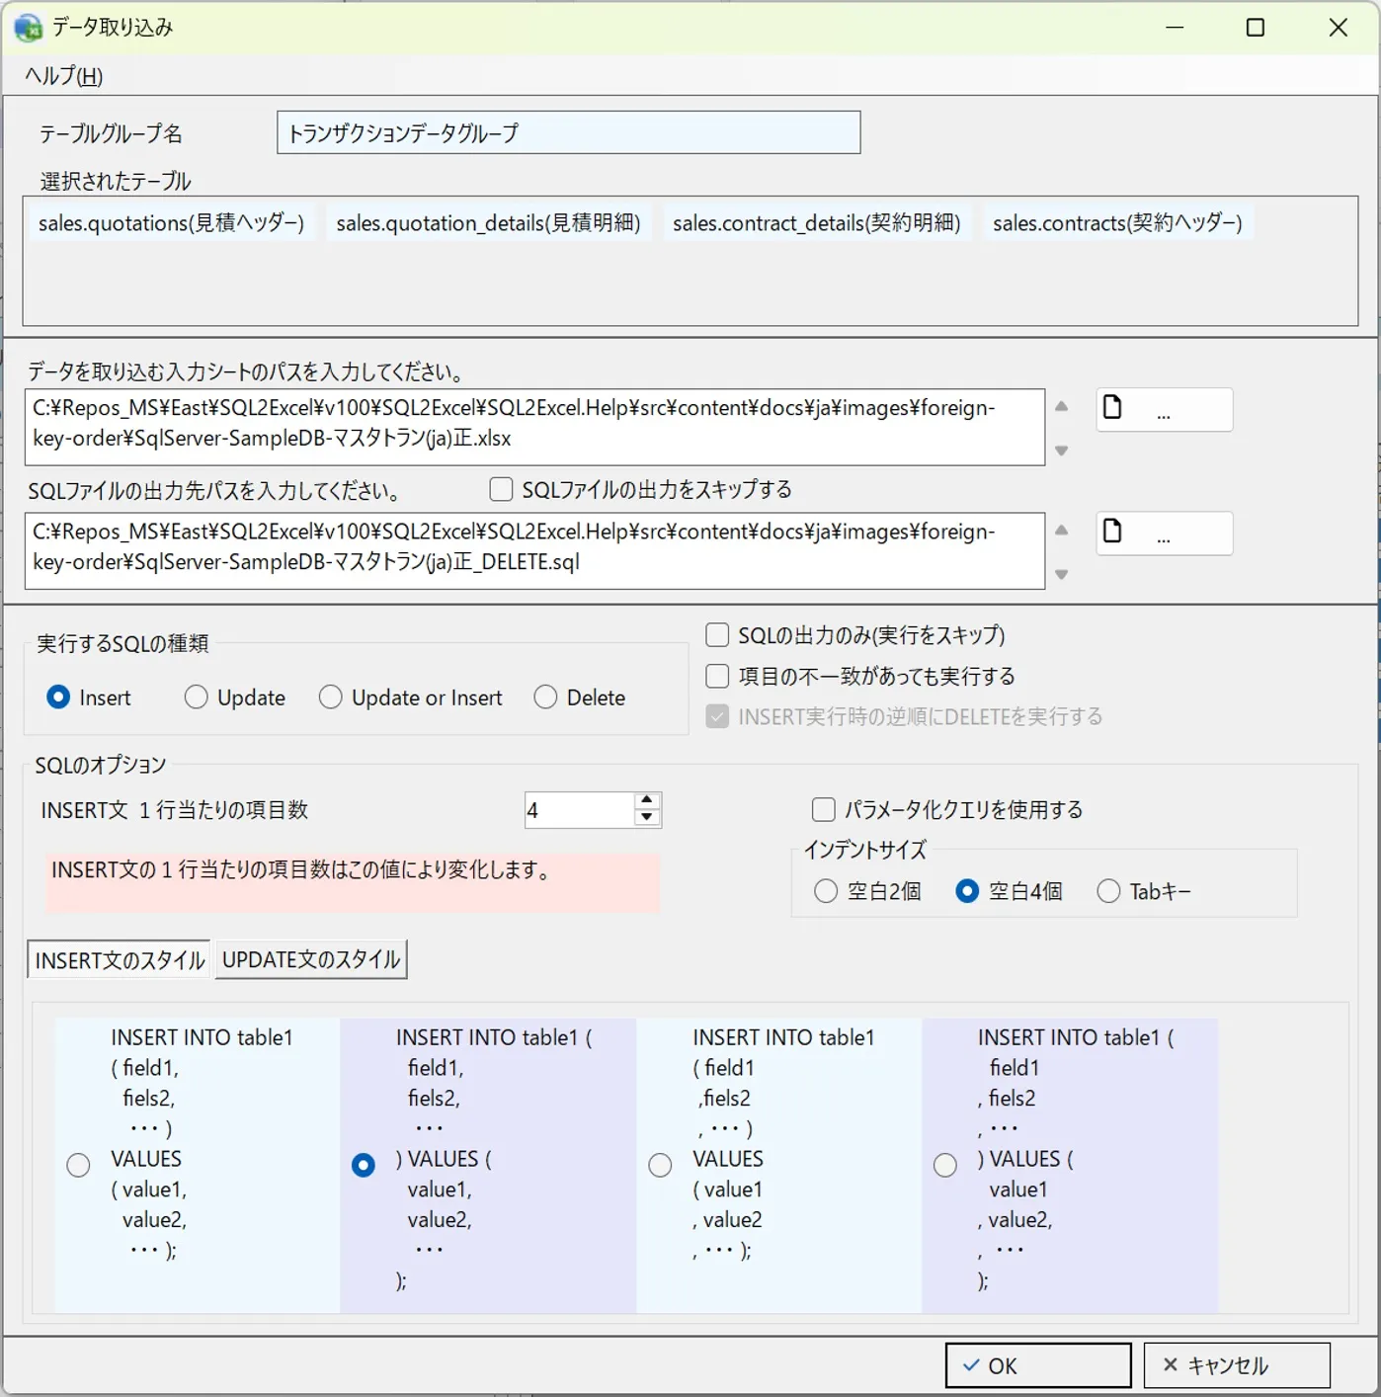This screenshot has height=1397, width=1381.
Task: Tick '項目の不一致があっても実行する' checkbox
Action: click(717, 676)
